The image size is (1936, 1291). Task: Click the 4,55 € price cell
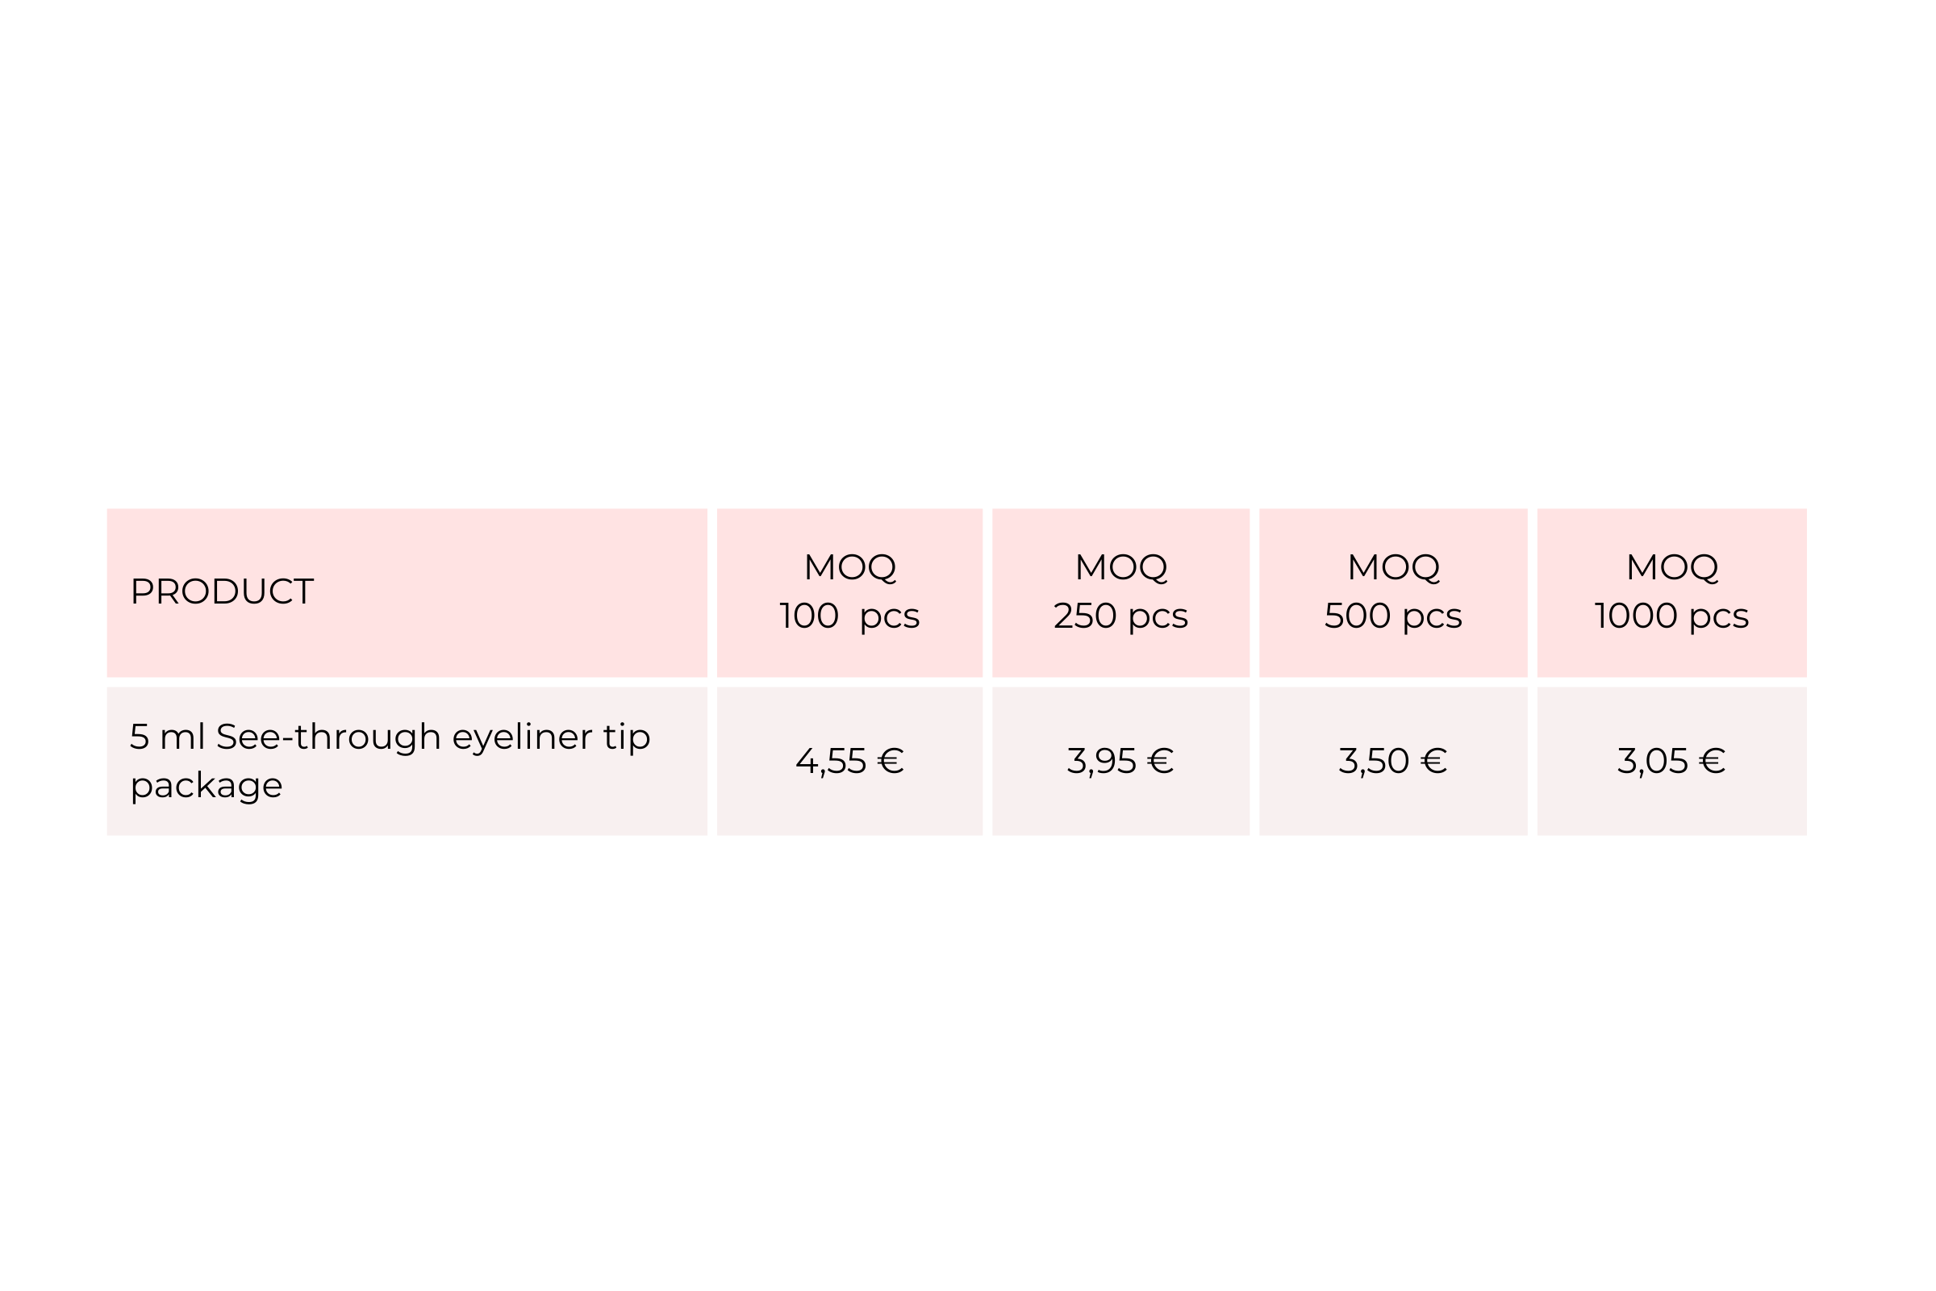click(x=849, y=761)
